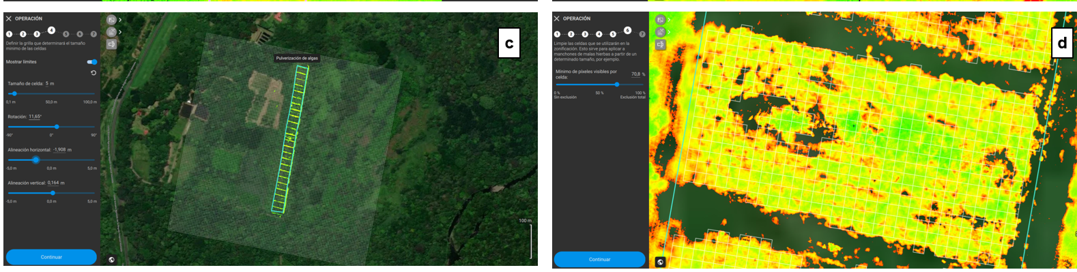Edit the 70,8 % minimum pixels value

(x=636, y=74)
